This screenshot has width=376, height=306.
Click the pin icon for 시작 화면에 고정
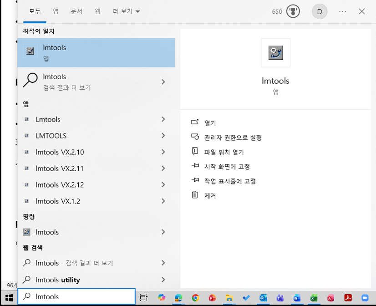pos(195,165)
